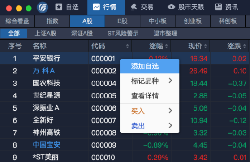Click price 10.94 cell
The width and height of the screenshot is (250, 162).
[199, 120]
